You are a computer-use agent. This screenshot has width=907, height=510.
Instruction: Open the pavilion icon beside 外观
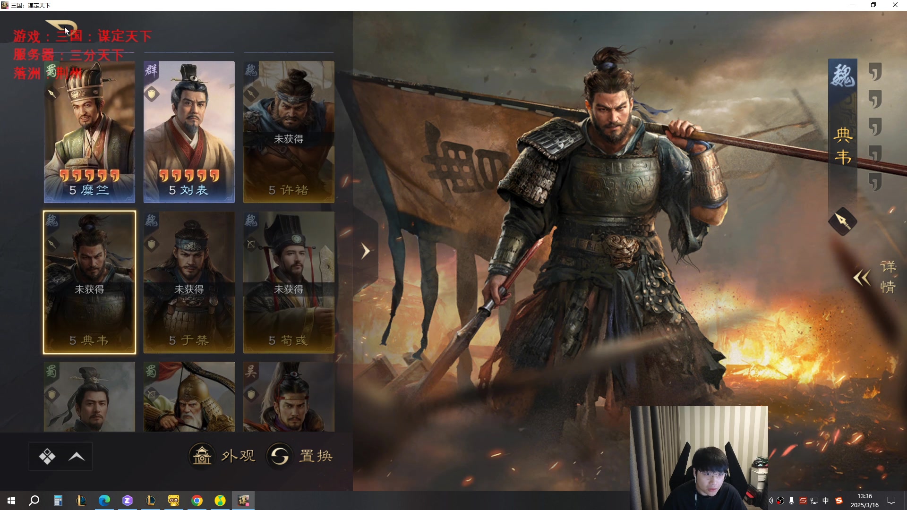click(x=202, y=456)
